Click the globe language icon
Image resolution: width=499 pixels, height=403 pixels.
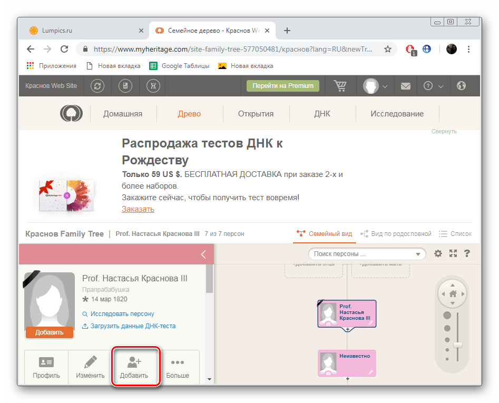point(462,86)
